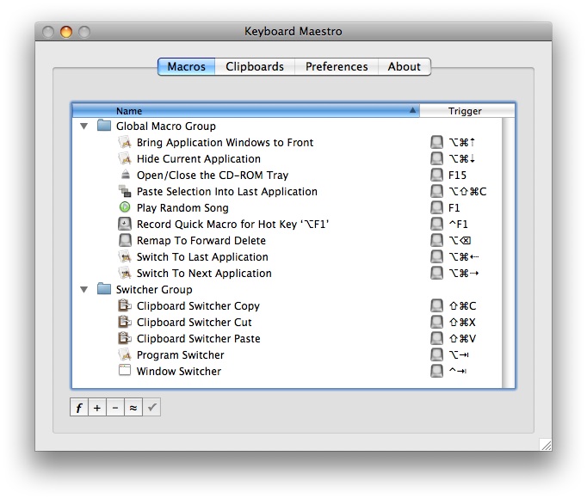
Task: Click hot key icon beside ⇧⌘X trigger
Action: click(436, 322)
